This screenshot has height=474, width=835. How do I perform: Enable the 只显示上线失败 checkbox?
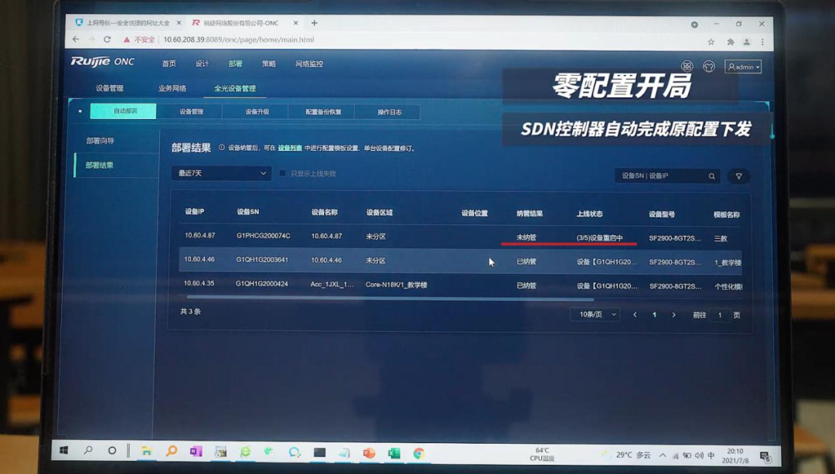coord(283,173)
